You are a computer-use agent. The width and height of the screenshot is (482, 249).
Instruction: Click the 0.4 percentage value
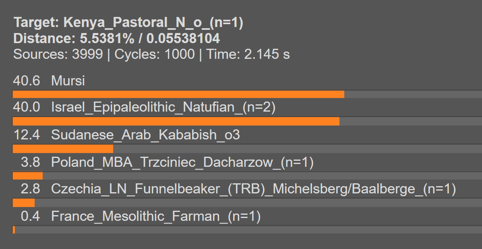30,216
